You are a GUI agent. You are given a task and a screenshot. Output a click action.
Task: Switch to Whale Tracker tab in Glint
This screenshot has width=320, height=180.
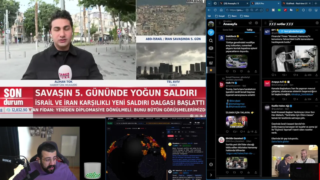[x=186, y=127]
